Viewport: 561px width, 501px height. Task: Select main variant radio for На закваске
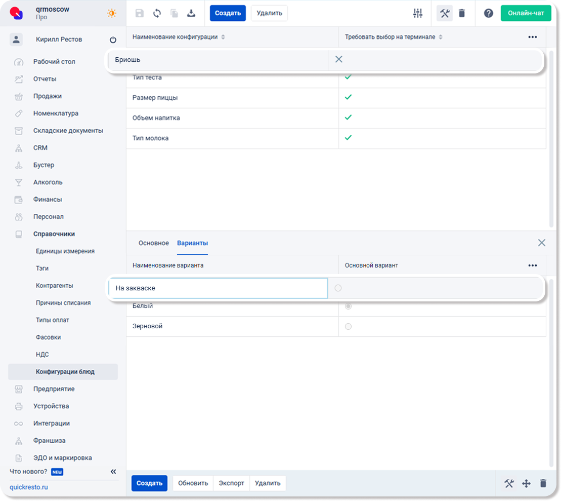[x=338, y=288]
